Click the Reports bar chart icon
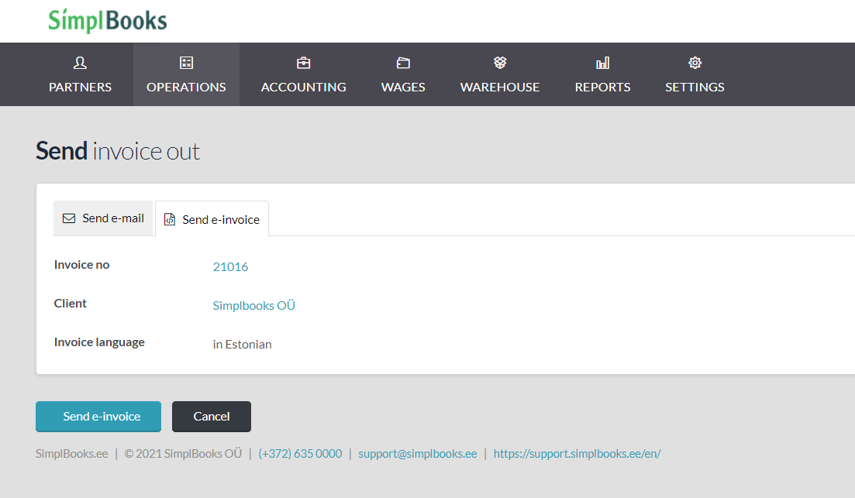855x498 pixels. (602, 63)
